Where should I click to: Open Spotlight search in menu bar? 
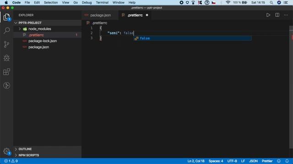pyautogui.click(x=271, y=2)
